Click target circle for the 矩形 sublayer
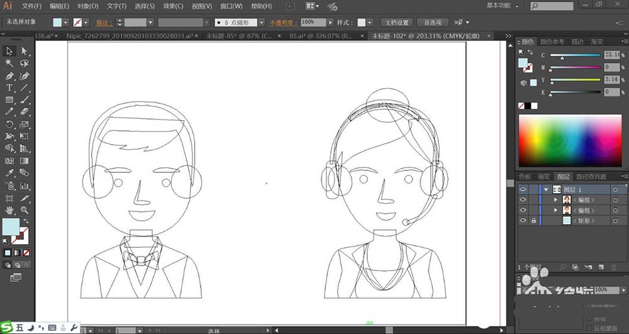Viewport: 629px width, 334px height. point(615,221)
